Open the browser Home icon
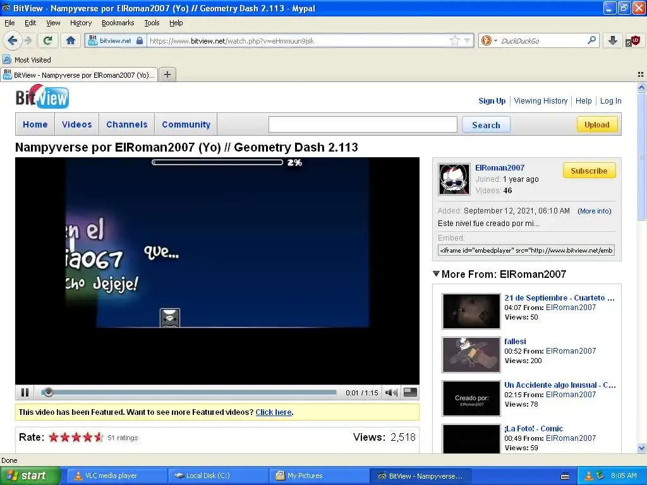The width and height of the screenshot is (647, 485). [71, 40]
